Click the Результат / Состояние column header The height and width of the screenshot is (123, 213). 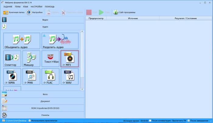tap(186, 18)
